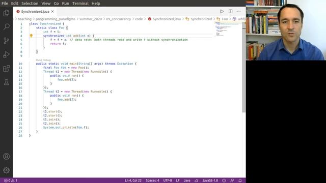The height and width of the screenshot is (183, 326).
Task: Open the Manage gear settings icon
Action: 6,170
